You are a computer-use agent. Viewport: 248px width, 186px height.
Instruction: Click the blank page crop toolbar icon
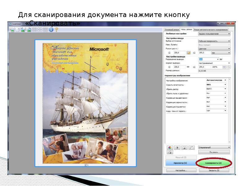[18, 29]
